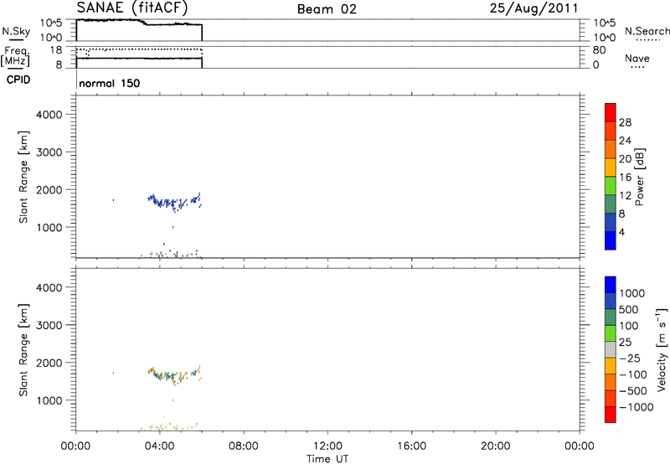Viewport: 670px width, 464px height.
Task: Click the 08:00 time tick label
Action: pyautogui.click(x=243, y=446)
